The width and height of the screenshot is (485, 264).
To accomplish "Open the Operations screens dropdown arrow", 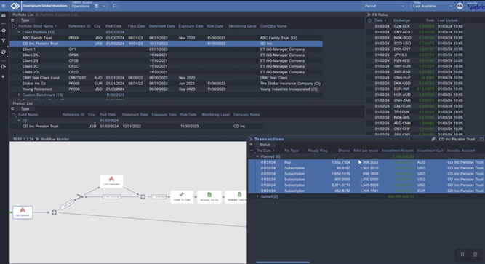I will tap(104, 6).
